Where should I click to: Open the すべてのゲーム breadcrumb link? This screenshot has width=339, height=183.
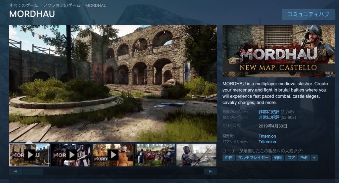(x=24, y=5)
